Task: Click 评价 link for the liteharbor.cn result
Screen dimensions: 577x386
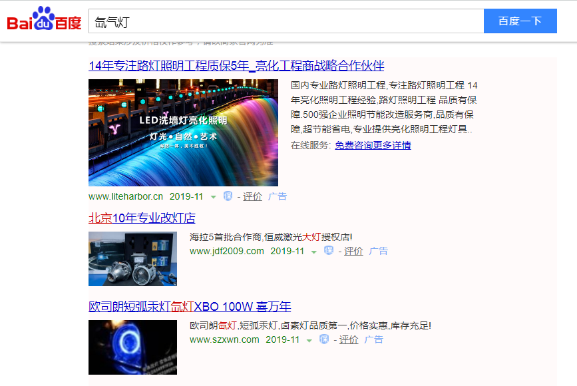Action: click(x=252, y=196)
